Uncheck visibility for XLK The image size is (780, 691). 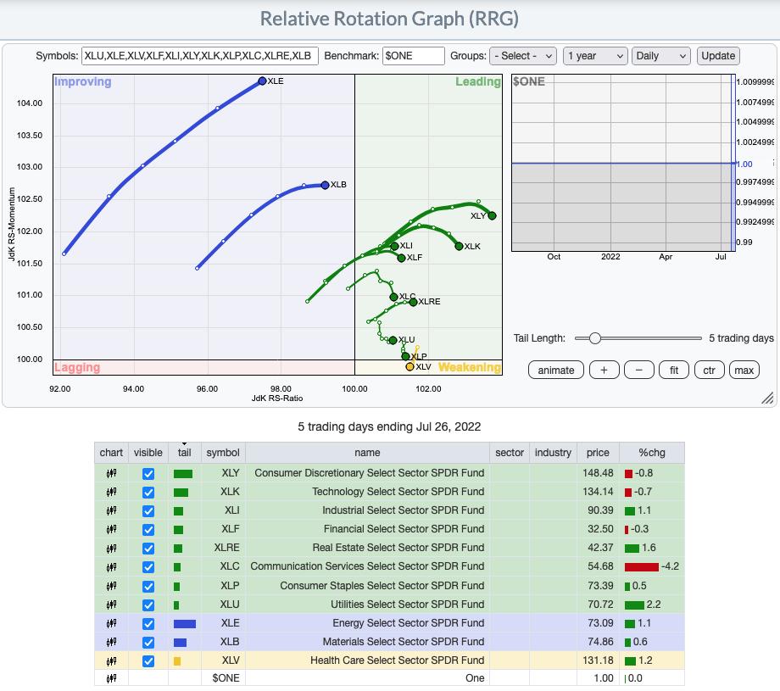pyautogui.click(x=148, y=493)
